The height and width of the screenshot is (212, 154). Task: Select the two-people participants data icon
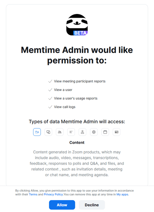coord(60,132)
